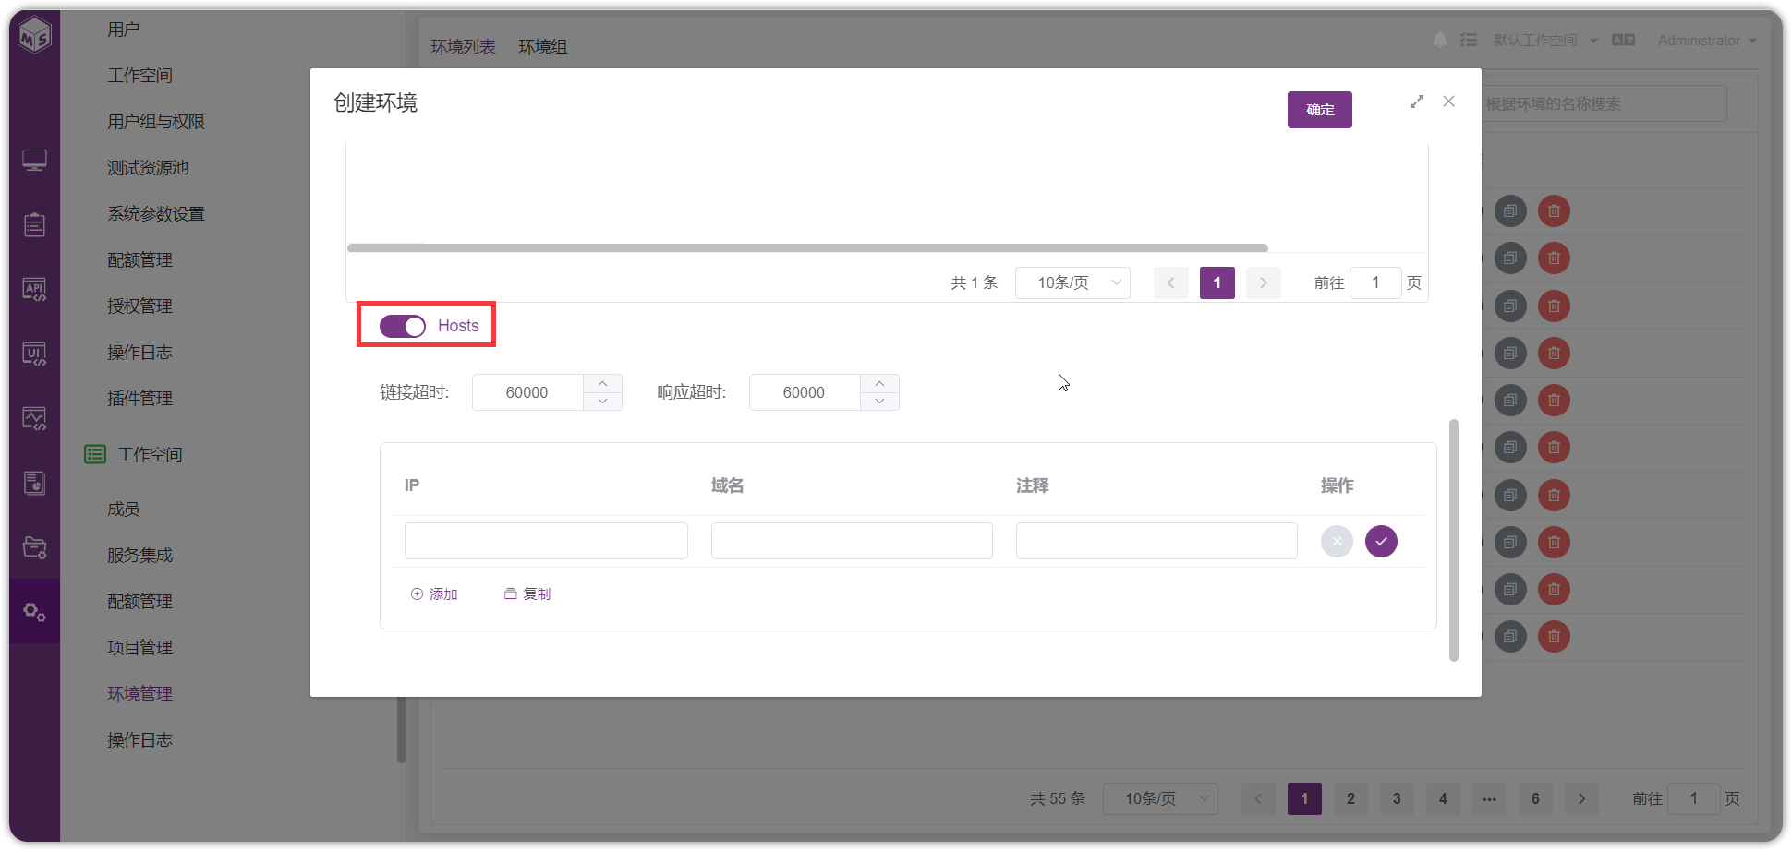Screen dimensions: 1792x851
Task: Open the Administrator user dropdown
Action: coord(1707,41)
